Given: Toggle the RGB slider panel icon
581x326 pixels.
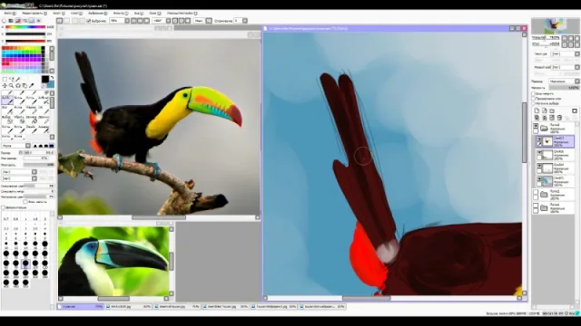Looking at the screenshot, I should (11, 21).
